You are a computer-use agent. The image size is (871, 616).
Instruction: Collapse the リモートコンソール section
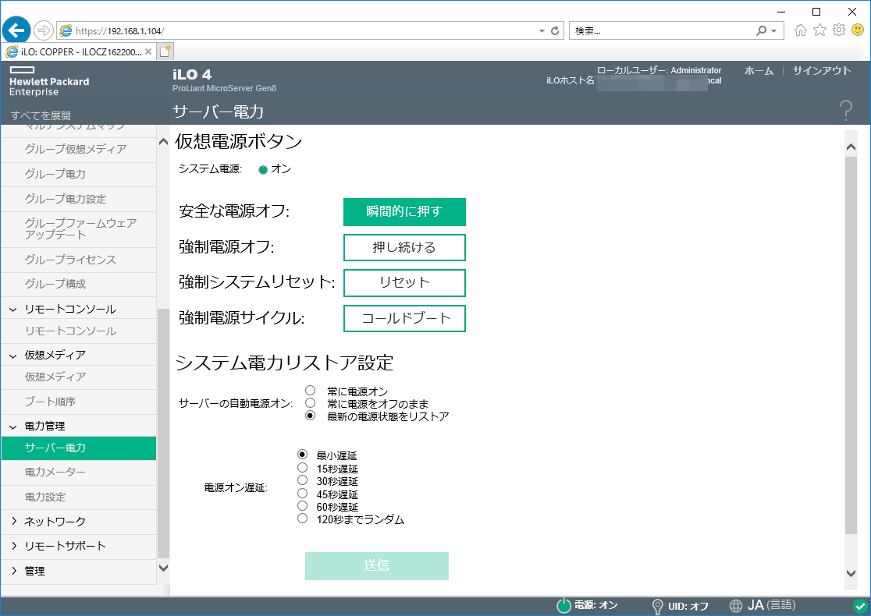[x=13, y=310]
